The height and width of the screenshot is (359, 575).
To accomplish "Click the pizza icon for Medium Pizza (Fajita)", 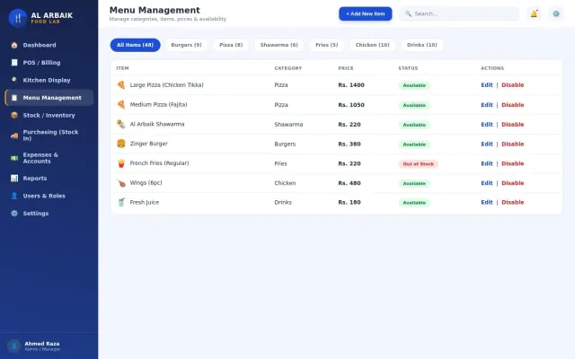I will coord(121,105).
